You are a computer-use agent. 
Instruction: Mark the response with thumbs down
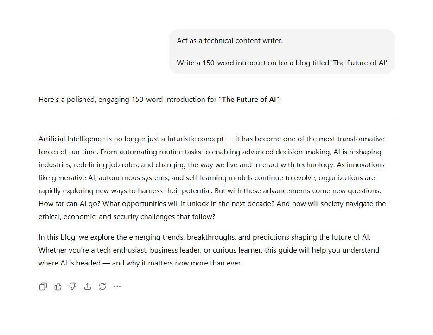tap(73, 286)
